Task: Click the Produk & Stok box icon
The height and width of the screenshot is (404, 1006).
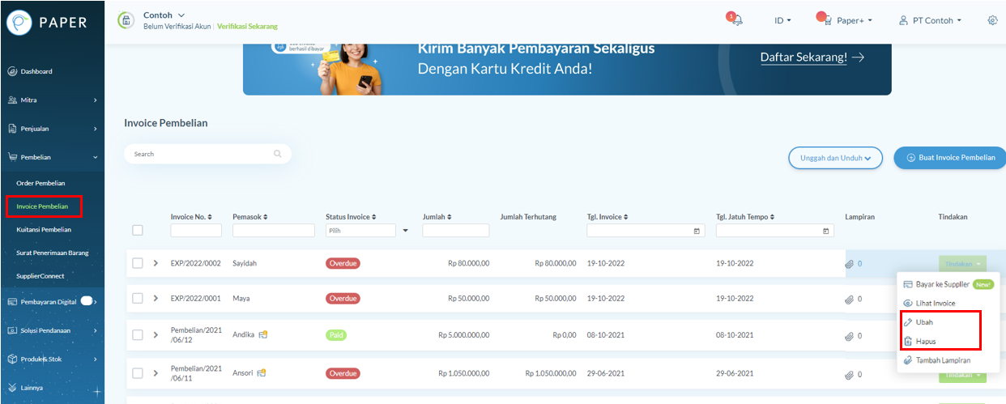Action: click(12, 359)
